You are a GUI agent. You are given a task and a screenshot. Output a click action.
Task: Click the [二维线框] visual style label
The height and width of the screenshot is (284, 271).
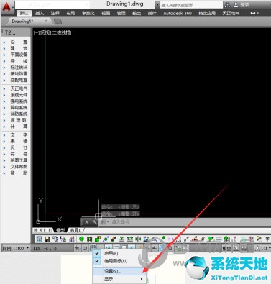pyautogui.click(x=62, y=32)
